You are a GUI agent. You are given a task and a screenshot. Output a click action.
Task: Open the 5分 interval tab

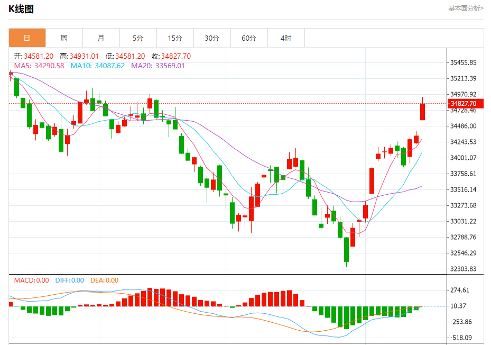click(x=138, y=38)
